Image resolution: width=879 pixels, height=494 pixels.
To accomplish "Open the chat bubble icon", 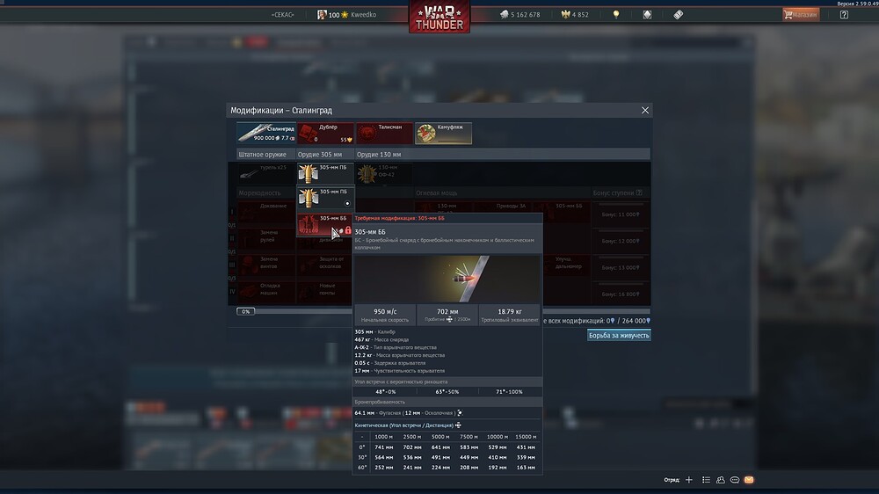I will [x=734, y=480].
